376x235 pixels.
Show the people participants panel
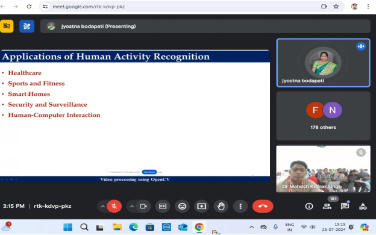coord(327,206)
